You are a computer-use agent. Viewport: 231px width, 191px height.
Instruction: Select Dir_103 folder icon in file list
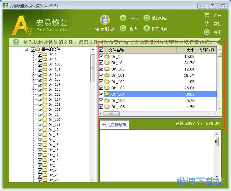(107, 88)
